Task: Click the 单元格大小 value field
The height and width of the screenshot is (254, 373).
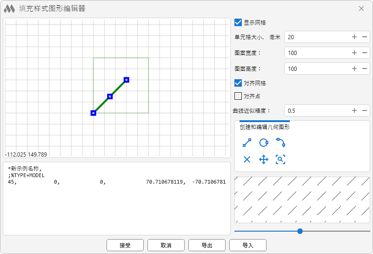Action: pyautogui.click(x=316, y=37)
